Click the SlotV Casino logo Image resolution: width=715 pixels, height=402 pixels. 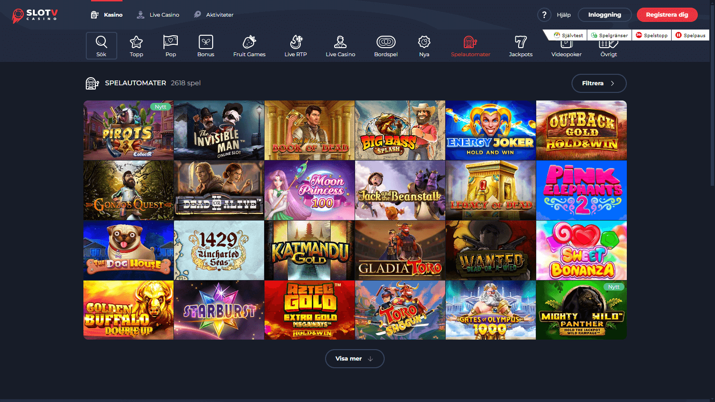tap(35, 15)
